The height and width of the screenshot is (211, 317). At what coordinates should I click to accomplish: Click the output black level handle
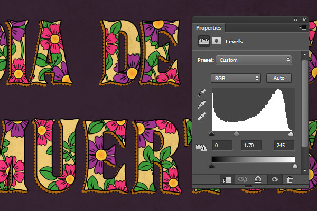tap(211, 166)
